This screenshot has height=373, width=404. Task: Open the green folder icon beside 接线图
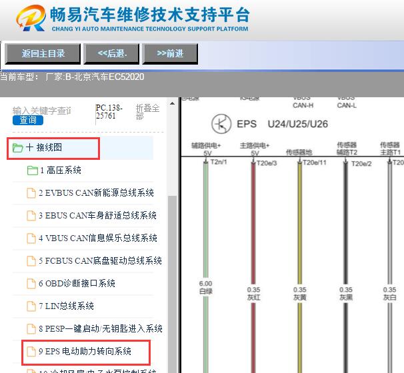tap(18, 148)
